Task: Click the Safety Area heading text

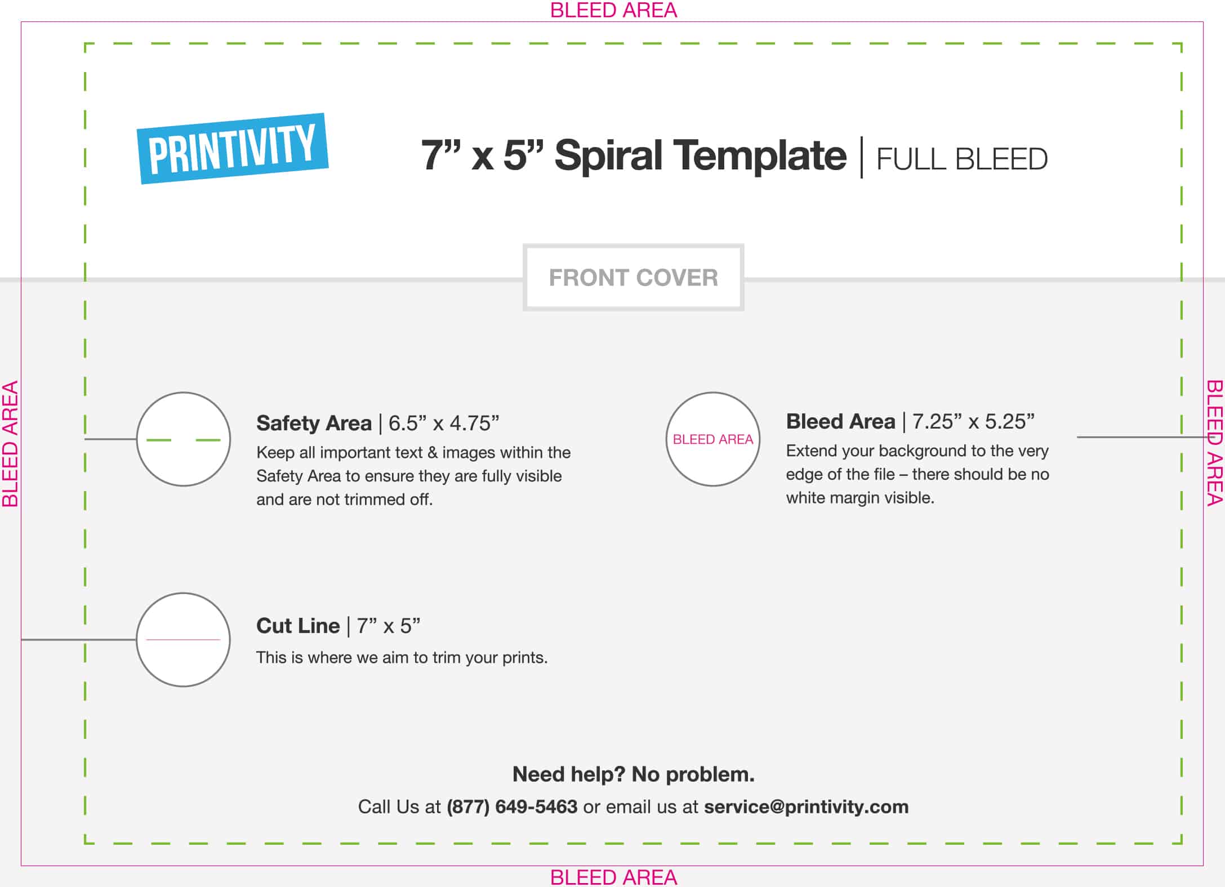Action: tap(314, 423)
